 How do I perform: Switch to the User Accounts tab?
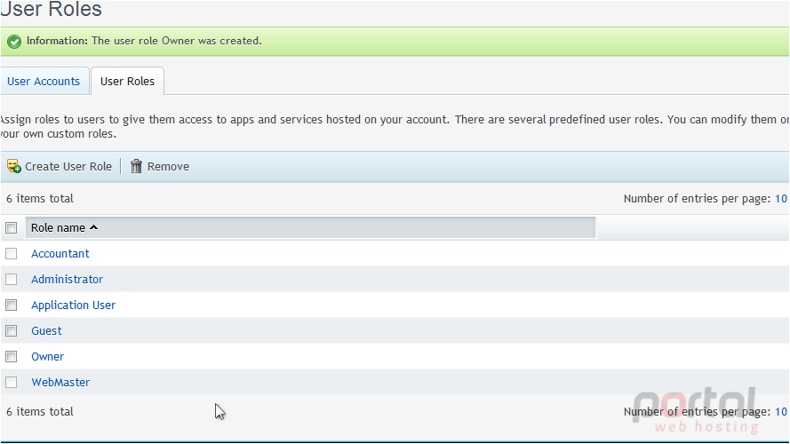(44, 81)
